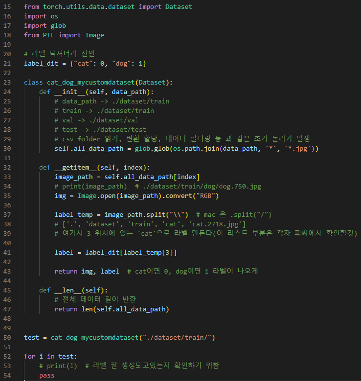Click 'image_path' variable on line 33
Screen dimensions: 361x381
coord(74,177)
